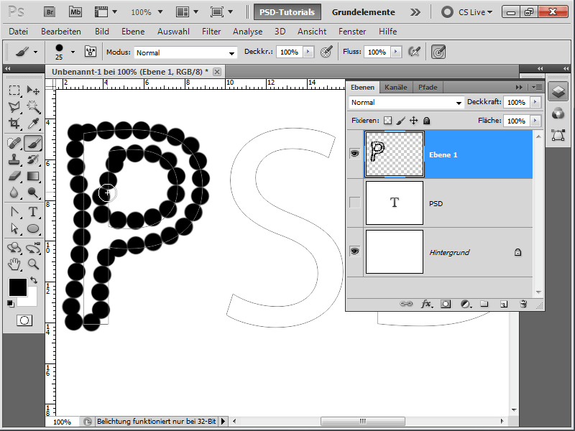The height and width of the screenshot is (431, 575).
Task: Select the Ellipse shape tool
Action: pos(33,228)
